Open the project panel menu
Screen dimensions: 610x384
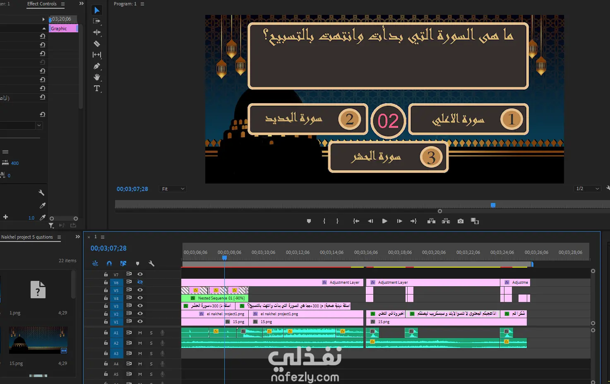tap(59, 237)
